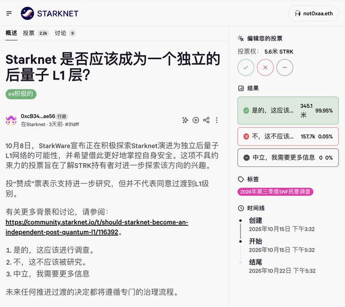Click the 99.95% result percentage
Image resolution: width=345 pixels, height=307 pixels.
tap(324, 111)
